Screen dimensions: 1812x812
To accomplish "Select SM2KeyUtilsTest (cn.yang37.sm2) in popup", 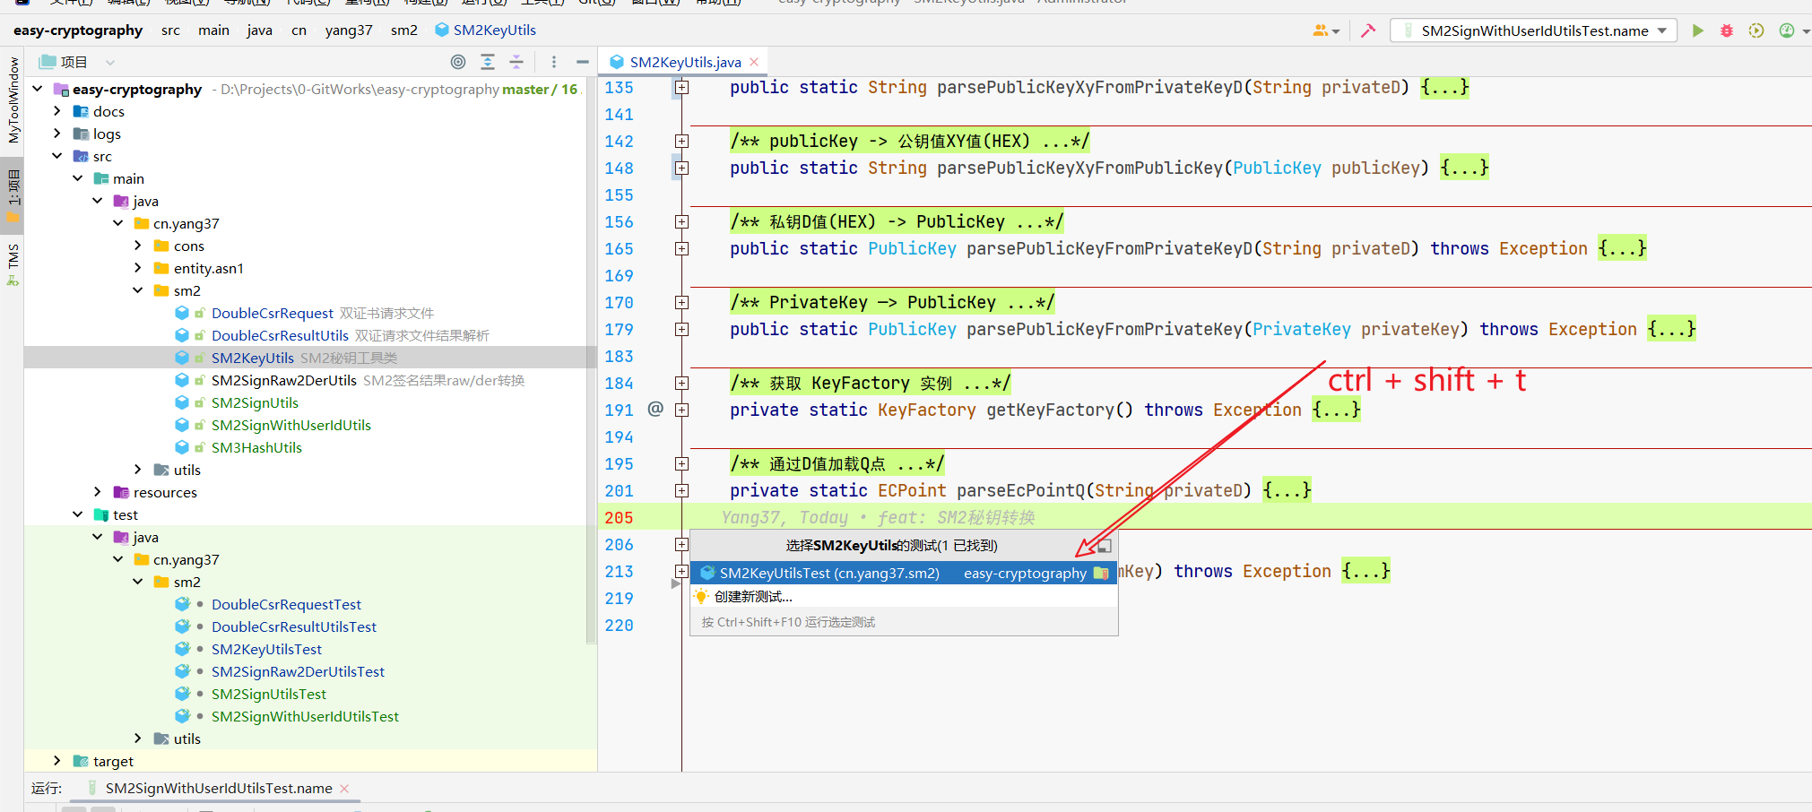I will 904,573.
